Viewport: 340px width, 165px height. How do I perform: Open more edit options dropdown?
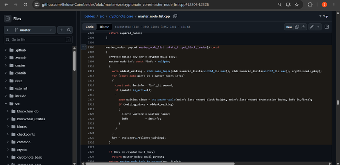[x=318, y=27]
